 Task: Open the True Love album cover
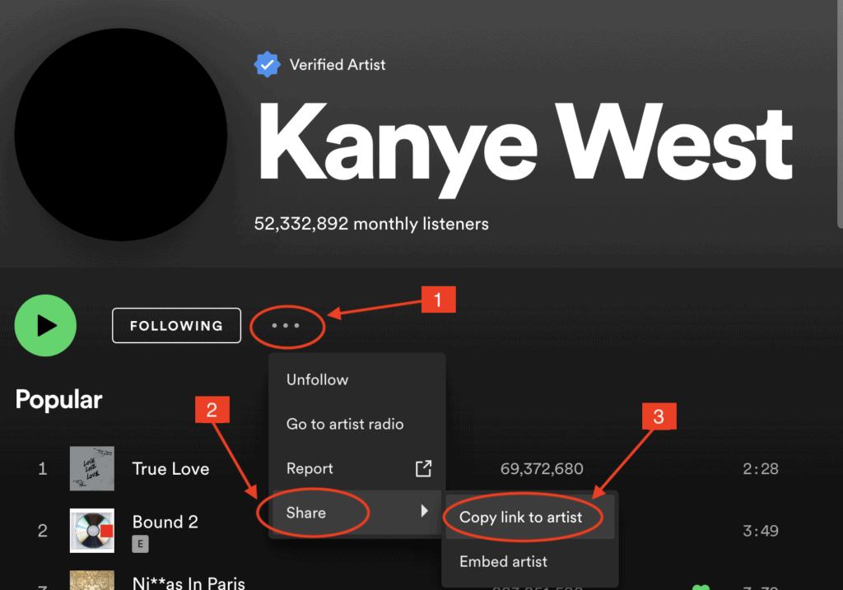[92, 468]
